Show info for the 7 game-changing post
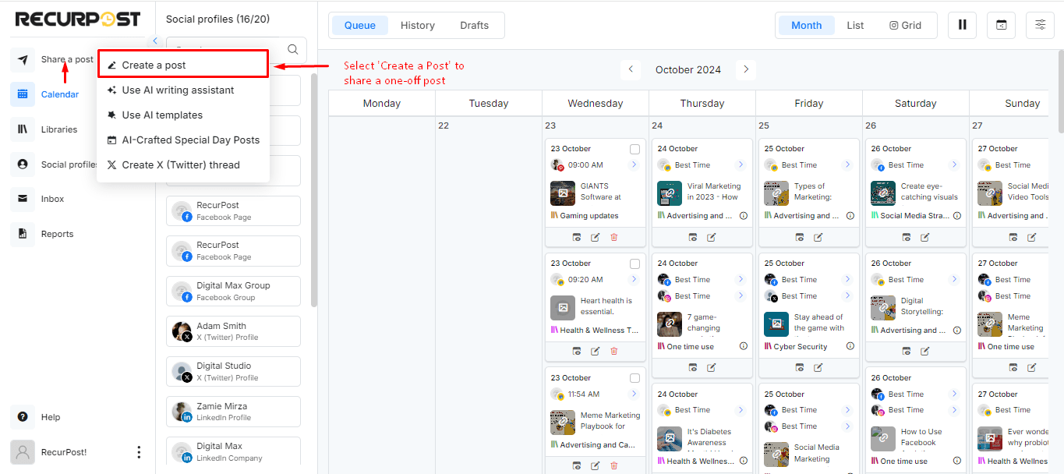 (743, 347)
